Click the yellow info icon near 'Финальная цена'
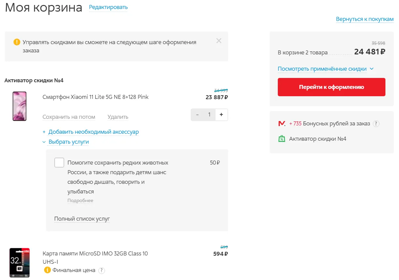 click(x=47, y=270)
